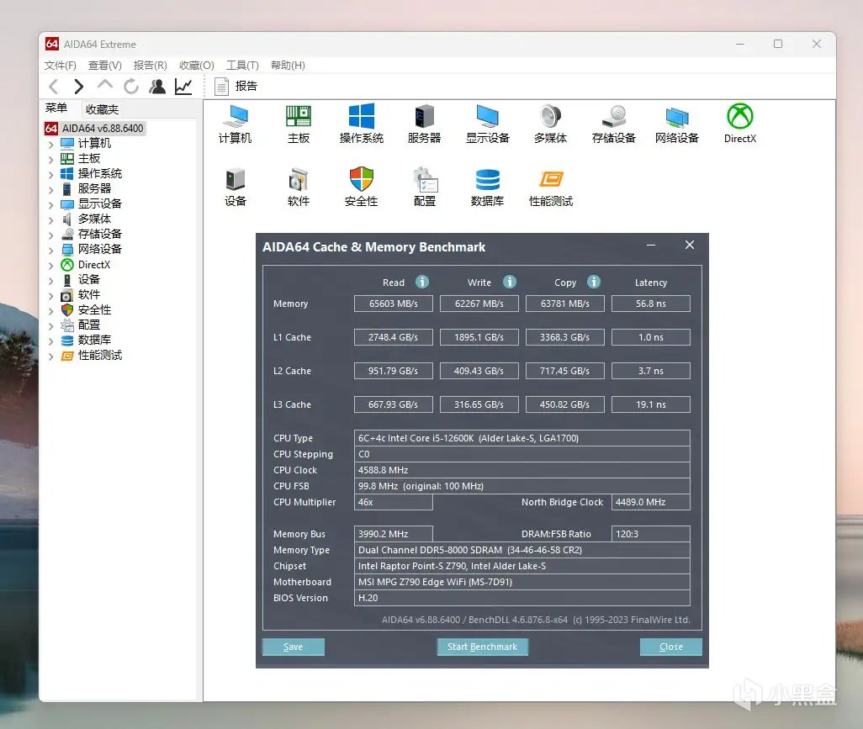Expand the 网络设备 tree node
The image size is (863, 729).
click(50, 251)
